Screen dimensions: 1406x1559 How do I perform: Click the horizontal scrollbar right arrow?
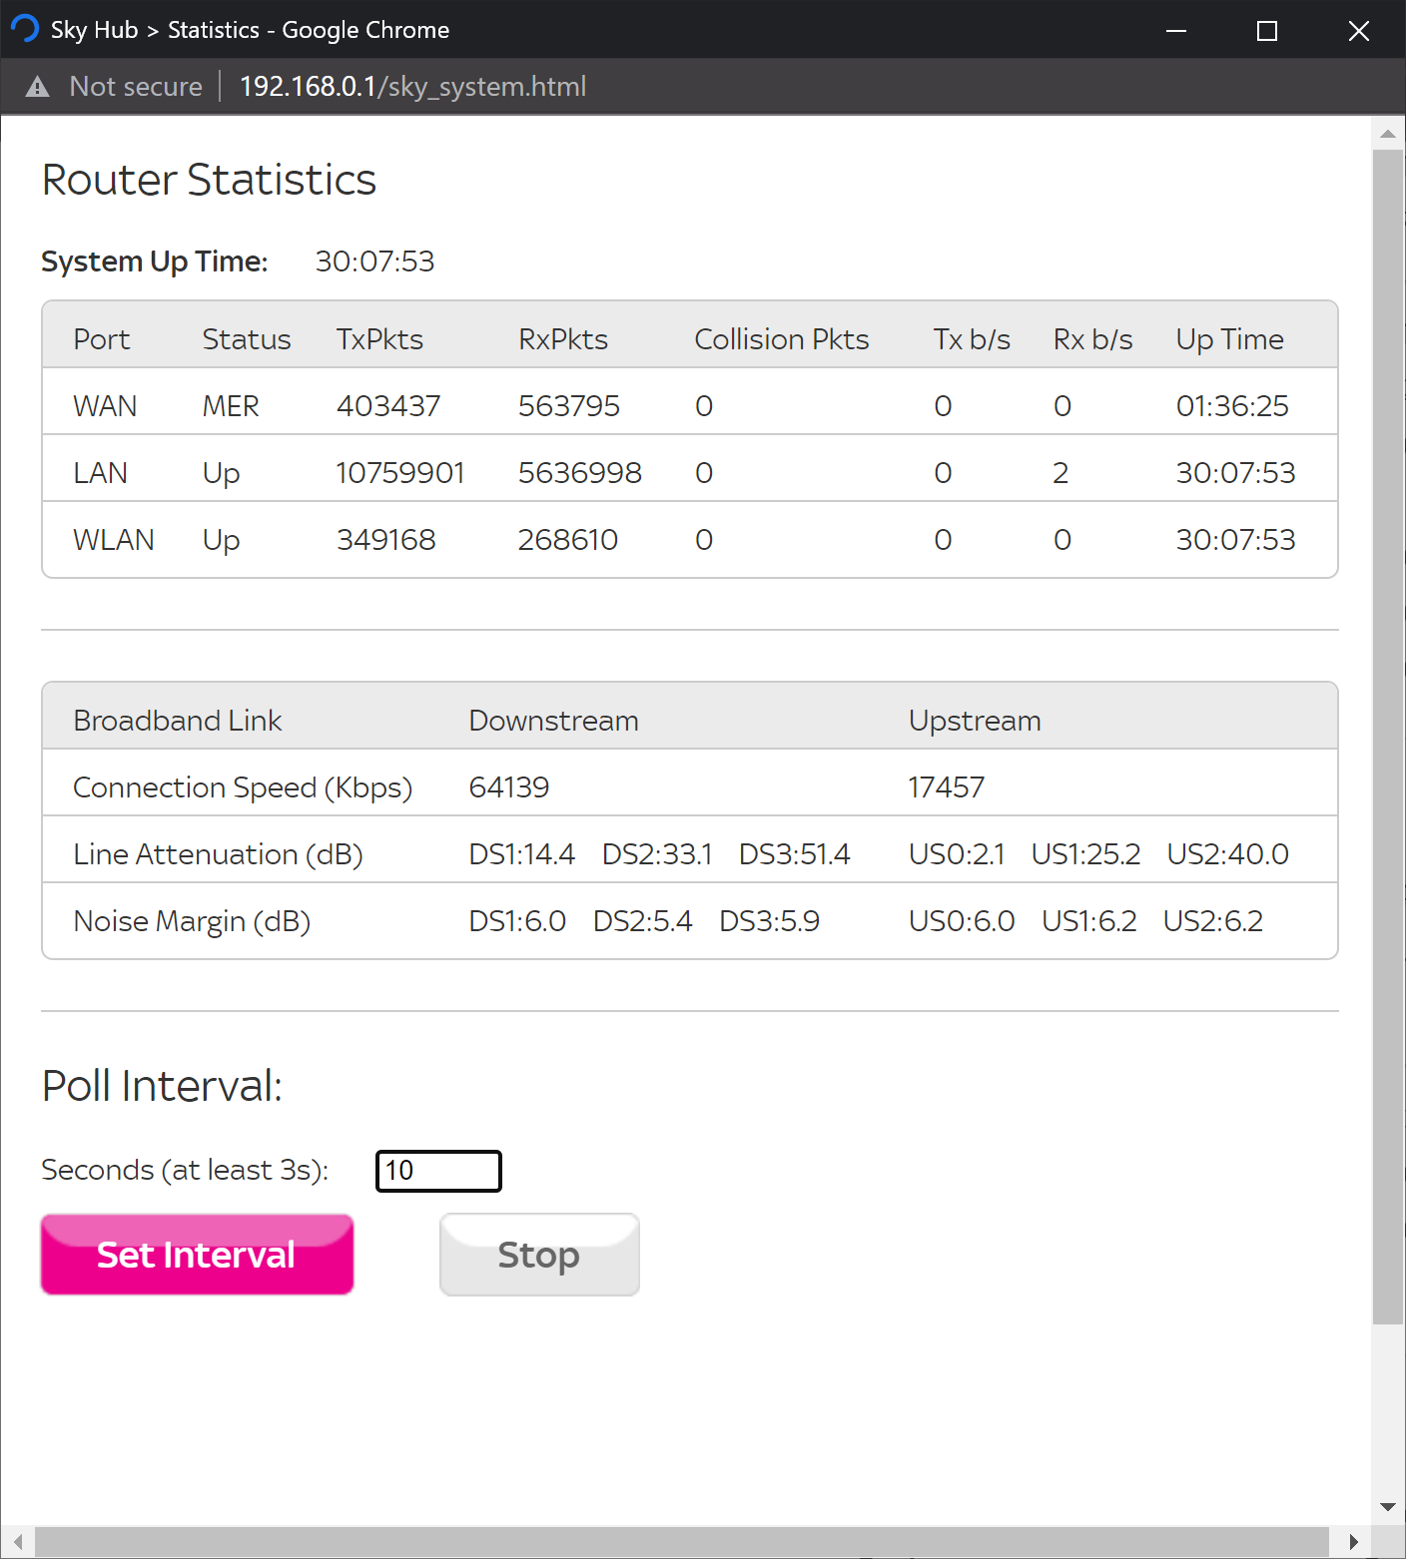coord(1353,1541)
